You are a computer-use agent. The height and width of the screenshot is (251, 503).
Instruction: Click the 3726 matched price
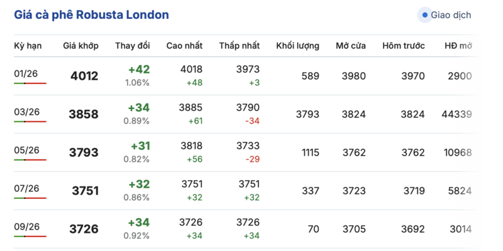(x=84, y=230)
